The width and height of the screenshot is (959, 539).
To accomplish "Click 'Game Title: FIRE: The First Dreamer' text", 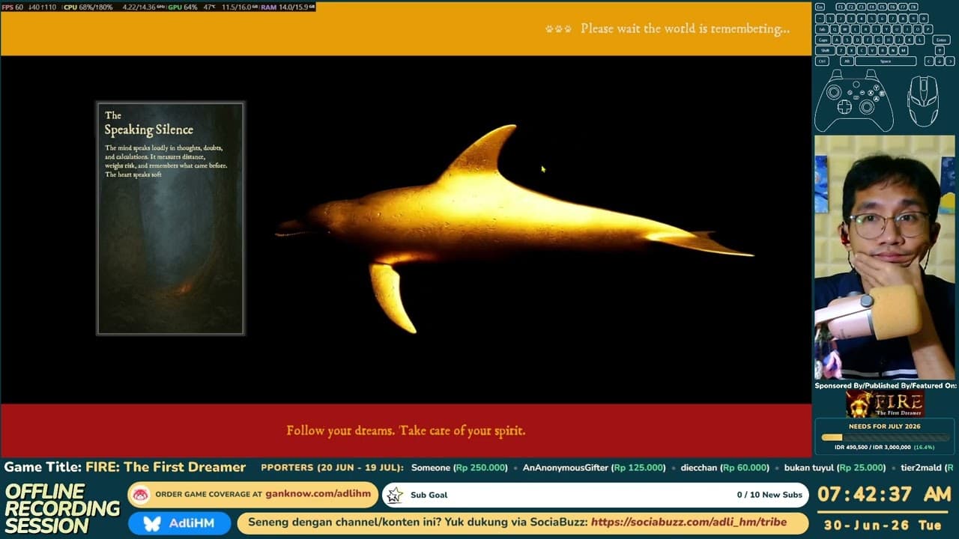I will pos(125,467).
